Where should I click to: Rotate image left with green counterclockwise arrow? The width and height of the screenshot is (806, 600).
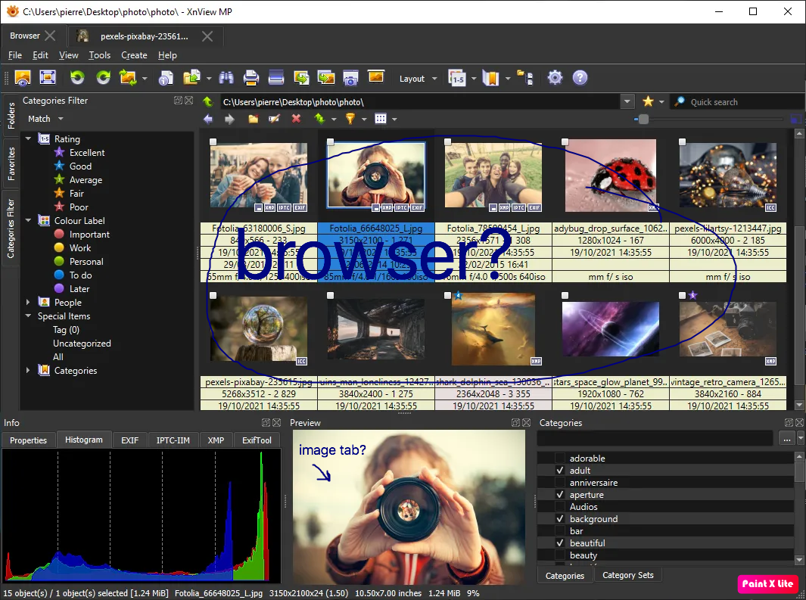click(76, 77)
